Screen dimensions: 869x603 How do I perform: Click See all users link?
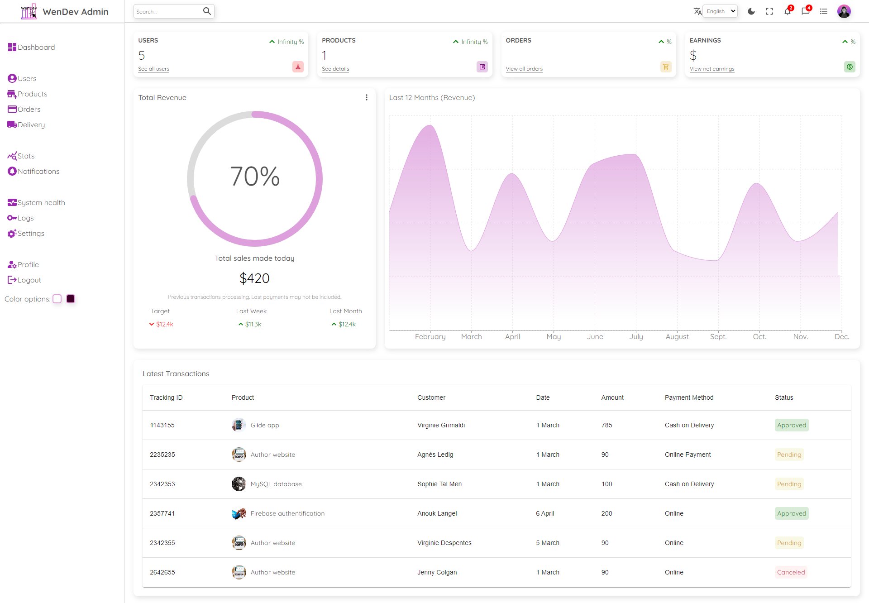point(153,68)
